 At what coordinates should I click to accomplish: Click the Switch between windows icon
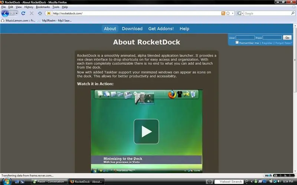[x=22, y=182]
